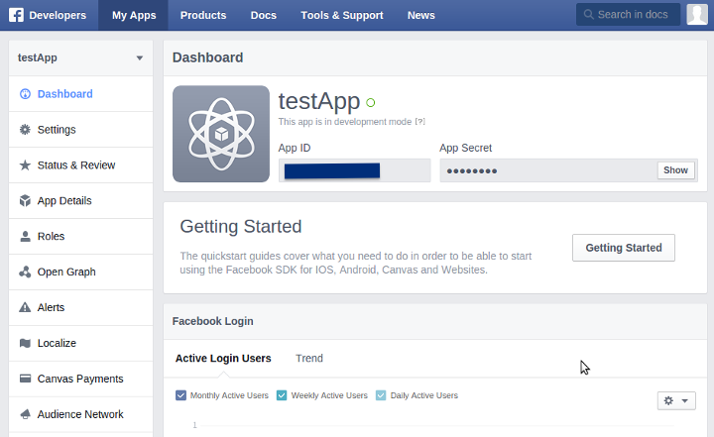Select the Active Login Users tab
Viewport: 714px width, 437px height.
tap(223, 359)
